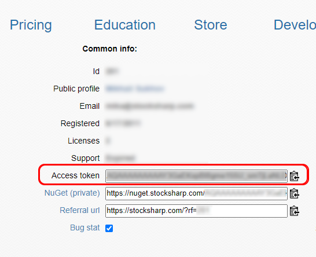
Task: Open the partially visible Develo... menu
Action: coord(295,25)
